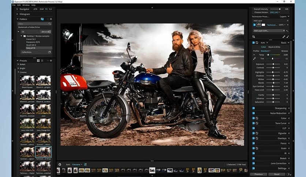Switch to the Color tab in Basic panel
Viewport: 306px width, 177px height.
(x=264, y=47)
